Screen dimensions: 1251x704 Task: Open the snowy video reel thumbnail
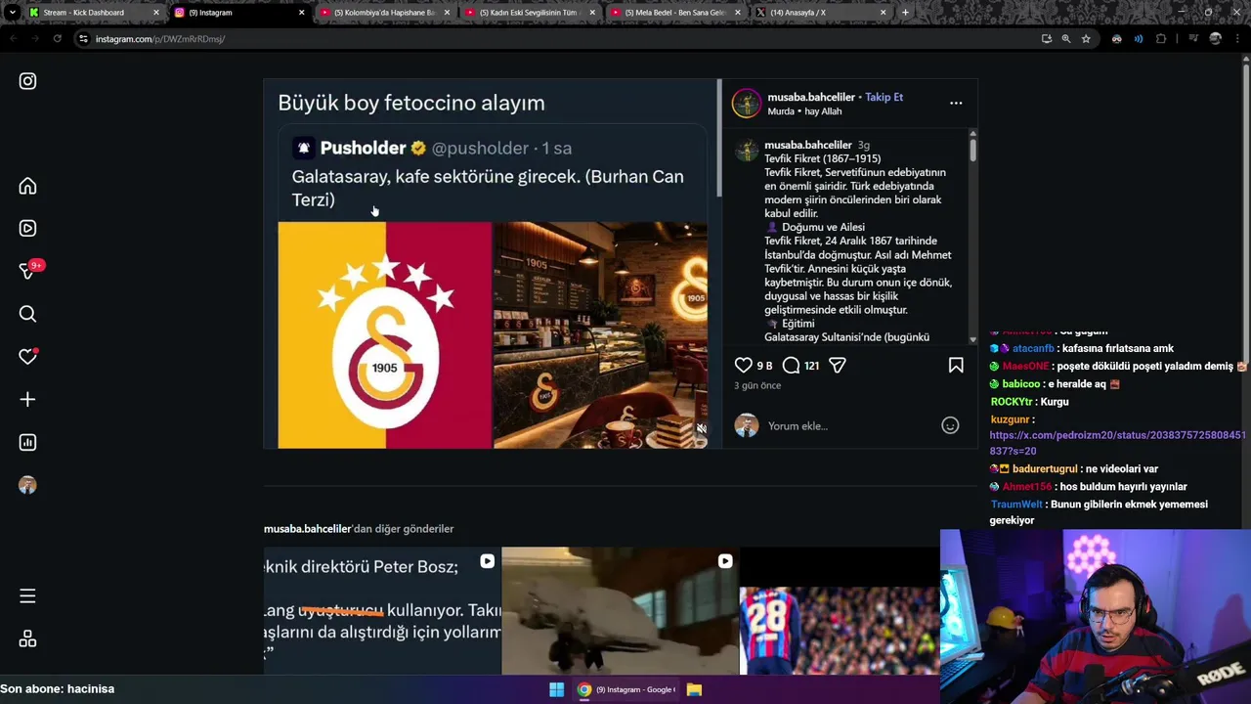620,611
